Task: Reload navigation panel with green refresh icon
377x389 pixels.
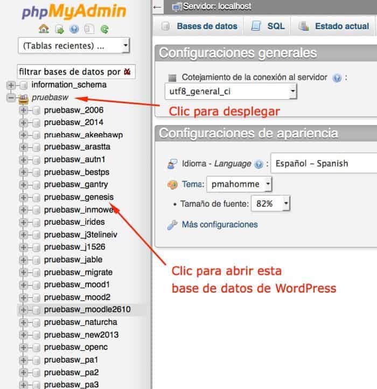Action: click(104, 29)
